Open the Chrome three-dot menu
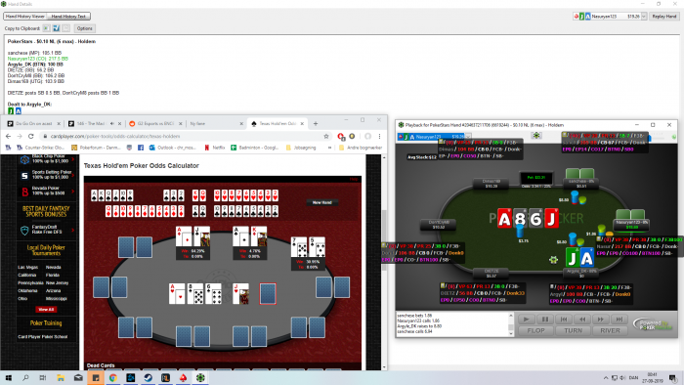684x385 pixels. tap(379, 136)
